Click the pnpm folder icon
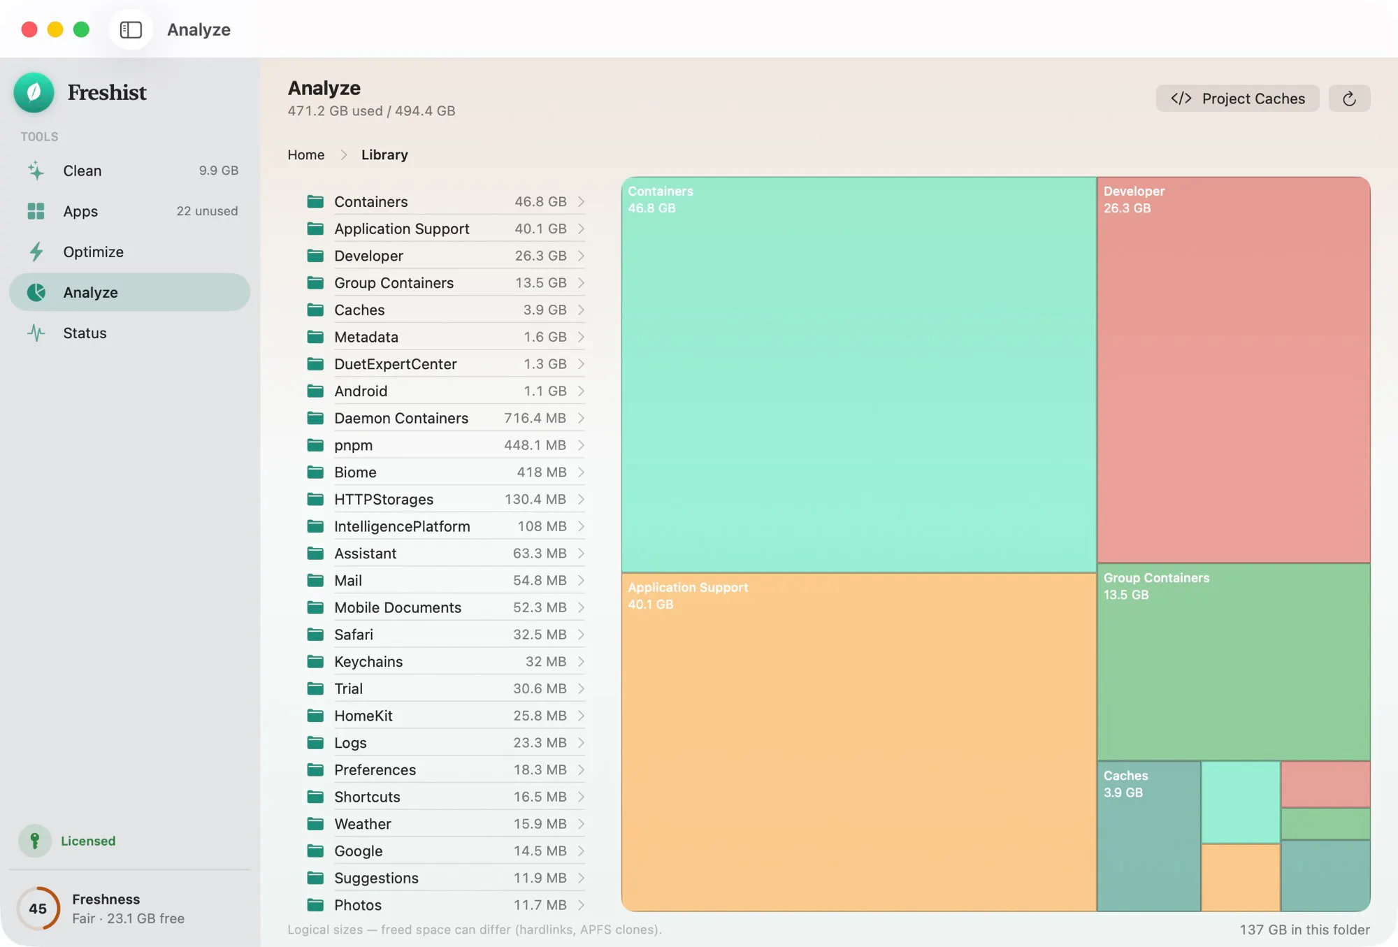 coord(315,445)
